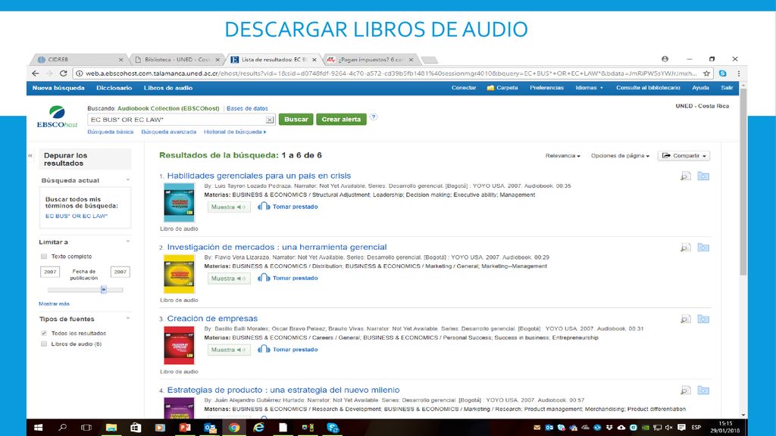This screenshot has width=776, height=436.
Task: Open Diccionario in the top bar
Action: (114, 88)
